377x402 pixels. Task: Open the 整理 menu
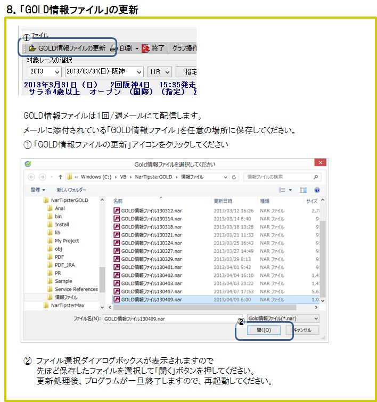(38, 190)
